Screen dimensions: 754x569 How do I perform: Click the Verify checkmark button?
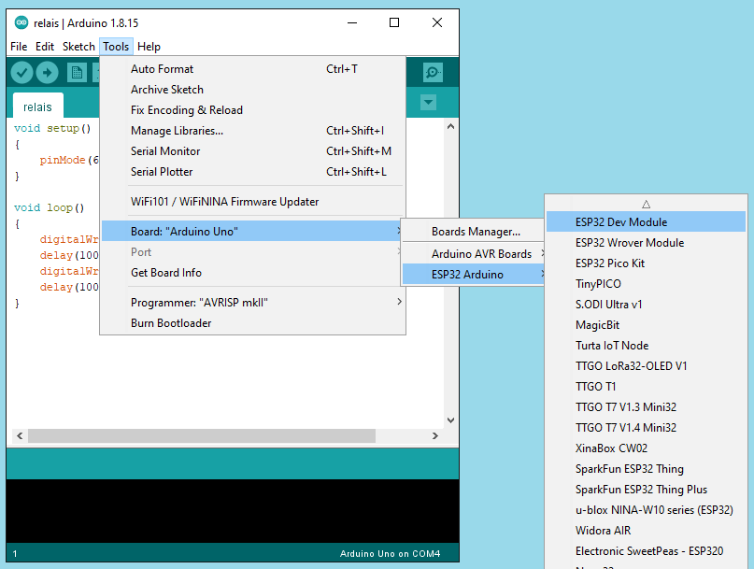(x=21, y=73)
